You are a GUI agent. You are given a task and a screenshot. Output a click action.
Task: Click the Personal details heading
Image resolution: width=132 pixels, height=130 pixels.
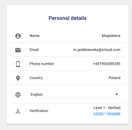(68, 18)
